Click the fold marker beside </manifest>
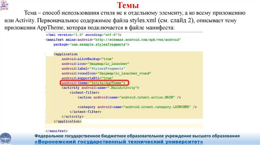Image resolution: width=260 pixels, height=145 pixels. tap(45, 131)
